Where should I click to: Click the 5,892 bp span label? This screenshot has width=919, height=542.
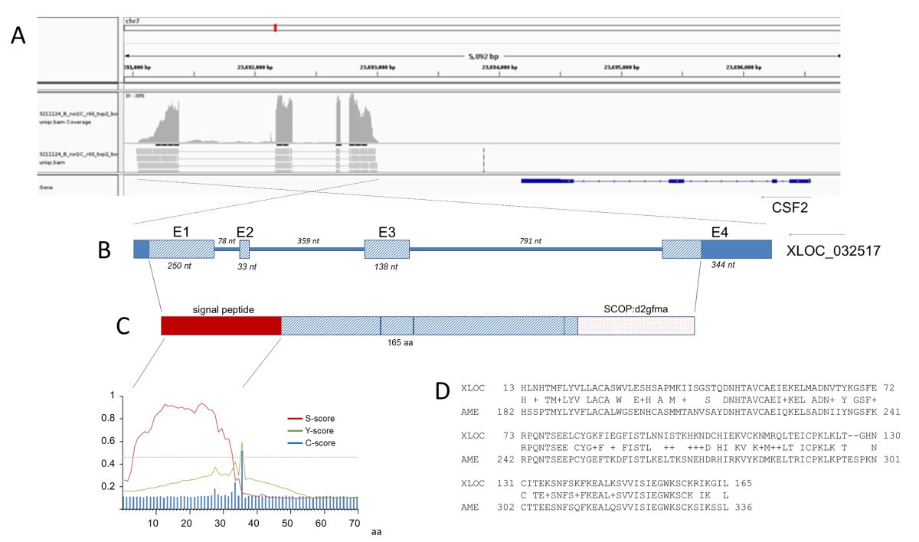[x=484, y=56]
